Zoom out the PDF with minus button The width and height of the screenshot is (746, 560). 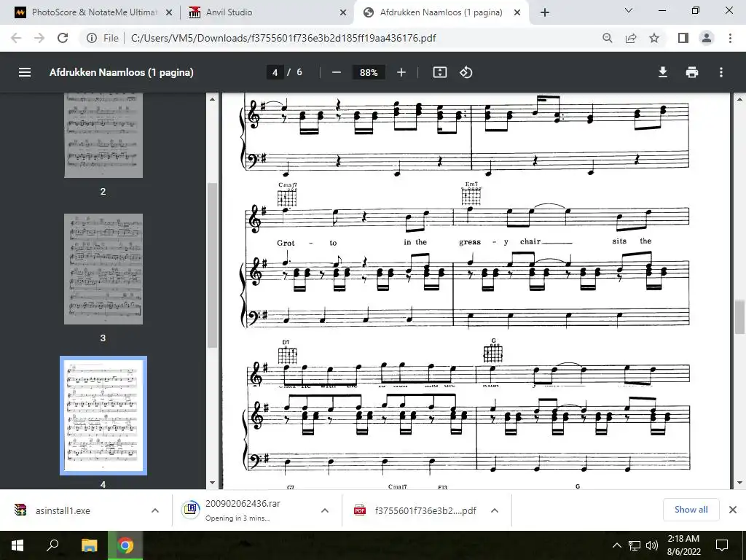point(337,72)
